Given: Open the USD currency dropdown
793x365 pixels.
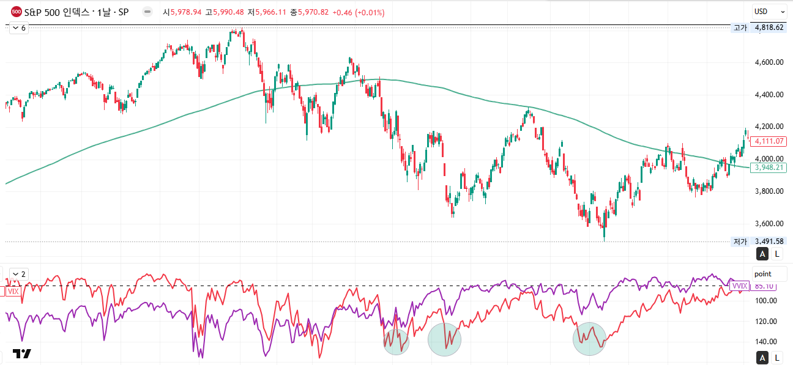Looking at the screenshot, I should [x=769, y=11].
